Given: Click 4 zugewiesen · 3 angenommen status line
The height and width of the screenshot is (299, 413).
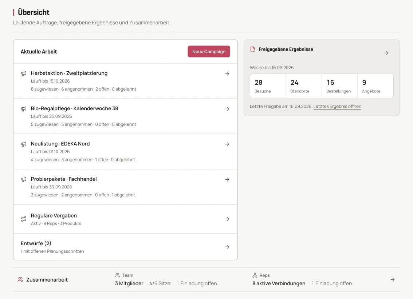Looking at the screenshot, I should pos(83,160).
